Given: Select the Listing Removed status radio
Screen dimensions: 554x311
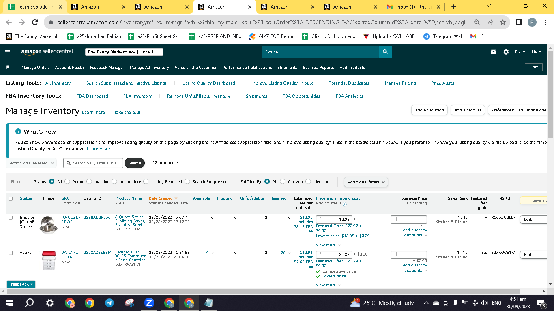Looking at the screenshot, I should point(146,182).
